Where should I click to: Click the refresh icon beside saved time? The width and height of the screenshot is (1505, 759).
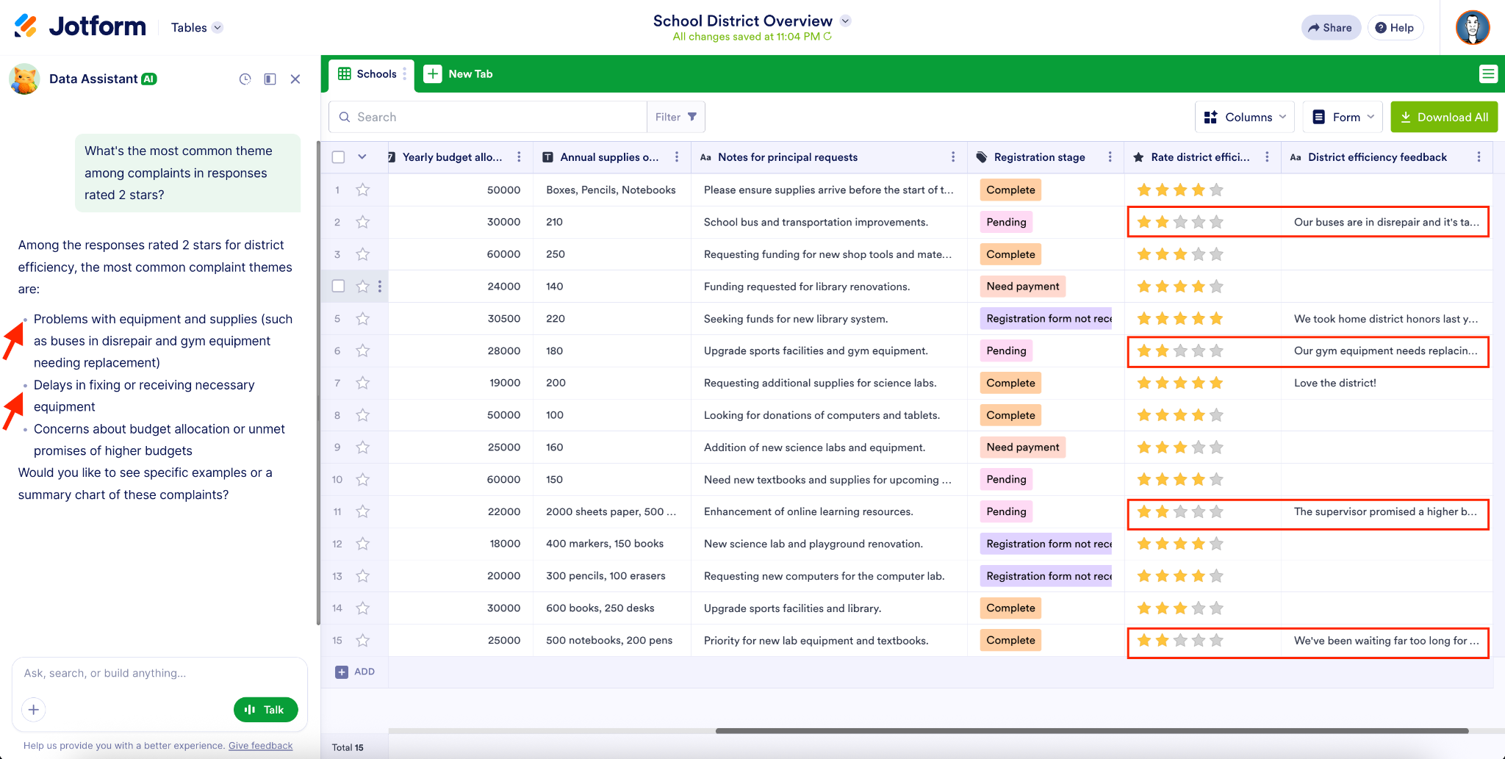coord(827,36)
